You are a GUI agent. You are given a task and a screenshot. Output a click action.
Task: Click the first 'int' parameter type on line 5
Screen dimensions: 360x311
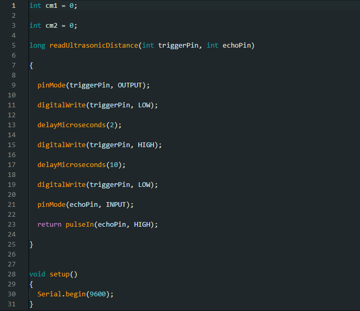[148, 46]
